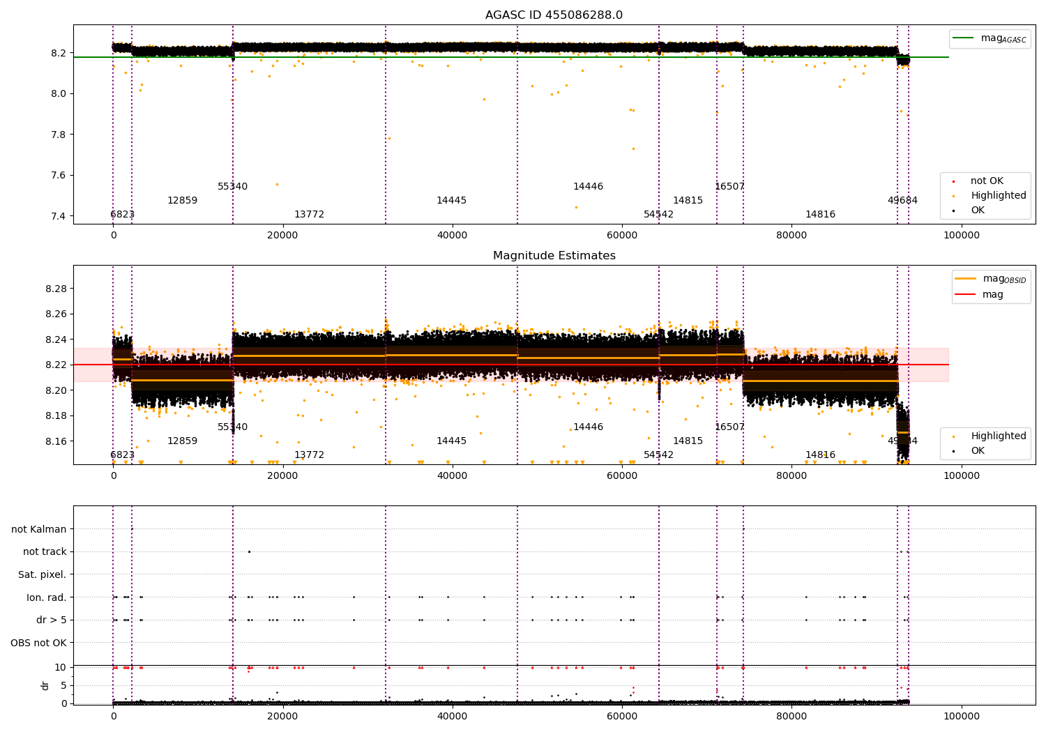The width and height of the screenshot is (1046, 732).
Task: Click the "not track" black marker near 16000
Action: pyautogui.click(x=249, y=552)
